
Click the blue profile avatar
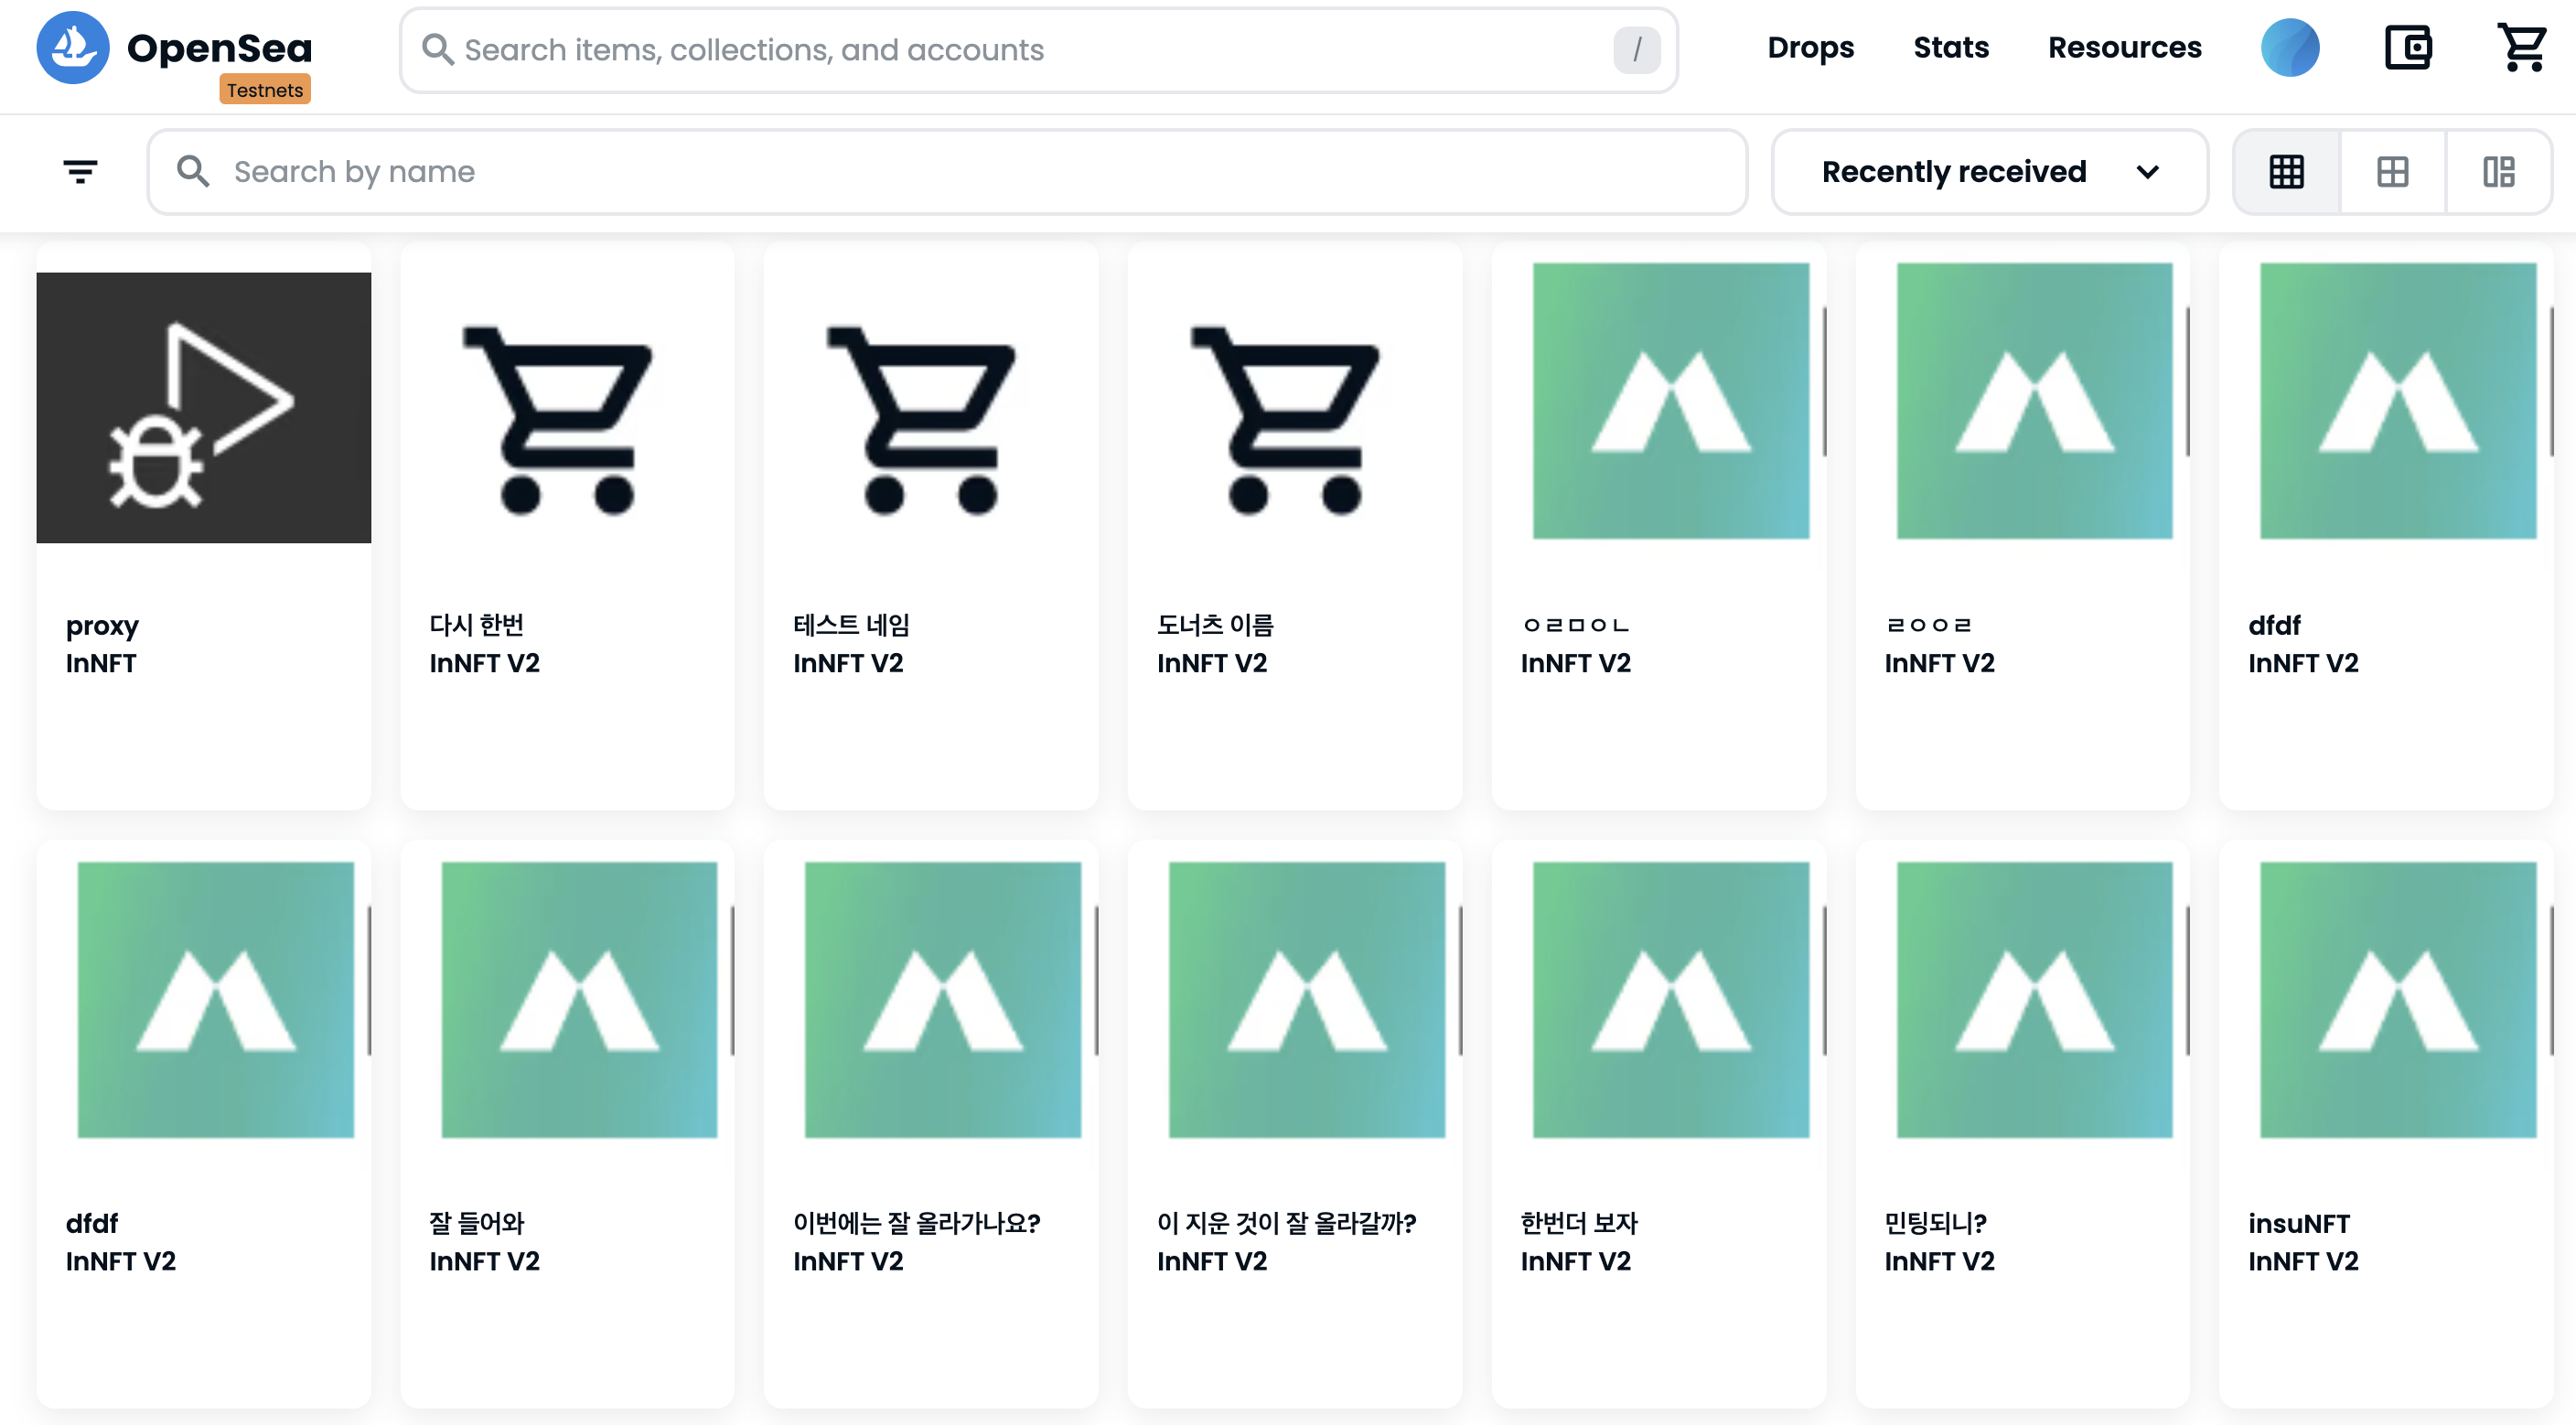pos(2290,47)
